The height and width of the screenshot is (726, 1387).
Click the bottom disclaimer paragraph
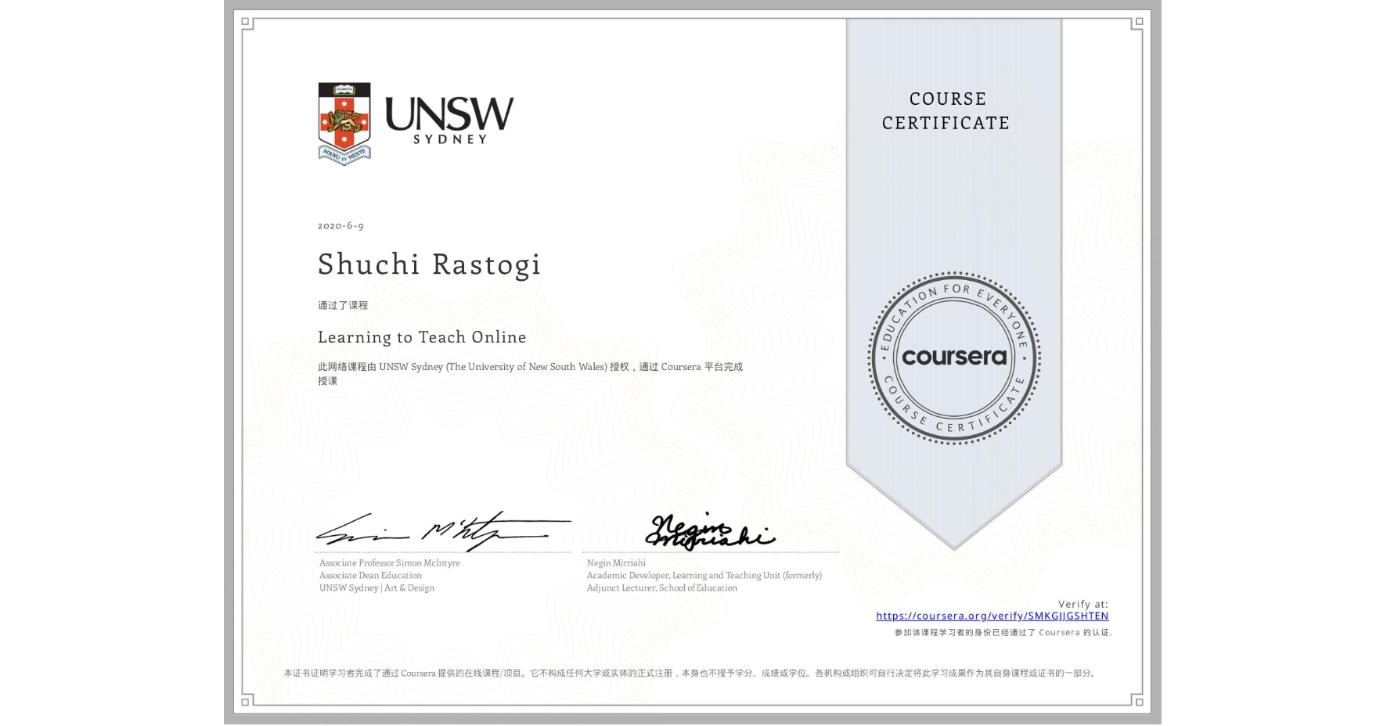pyautogui.click(x=691, y=673)
